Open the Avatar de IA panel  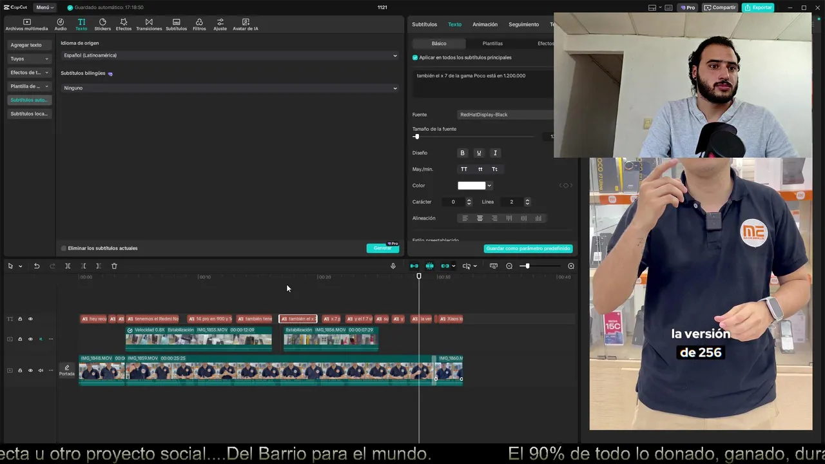246,24
